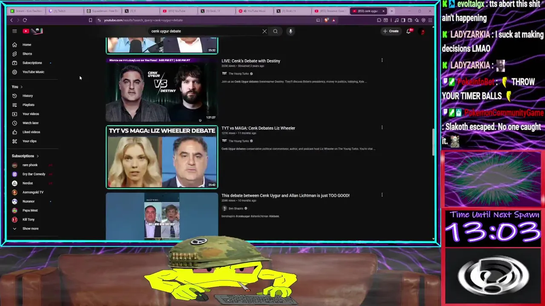Switch to the Streamer Goes tab

click(330, 11)
